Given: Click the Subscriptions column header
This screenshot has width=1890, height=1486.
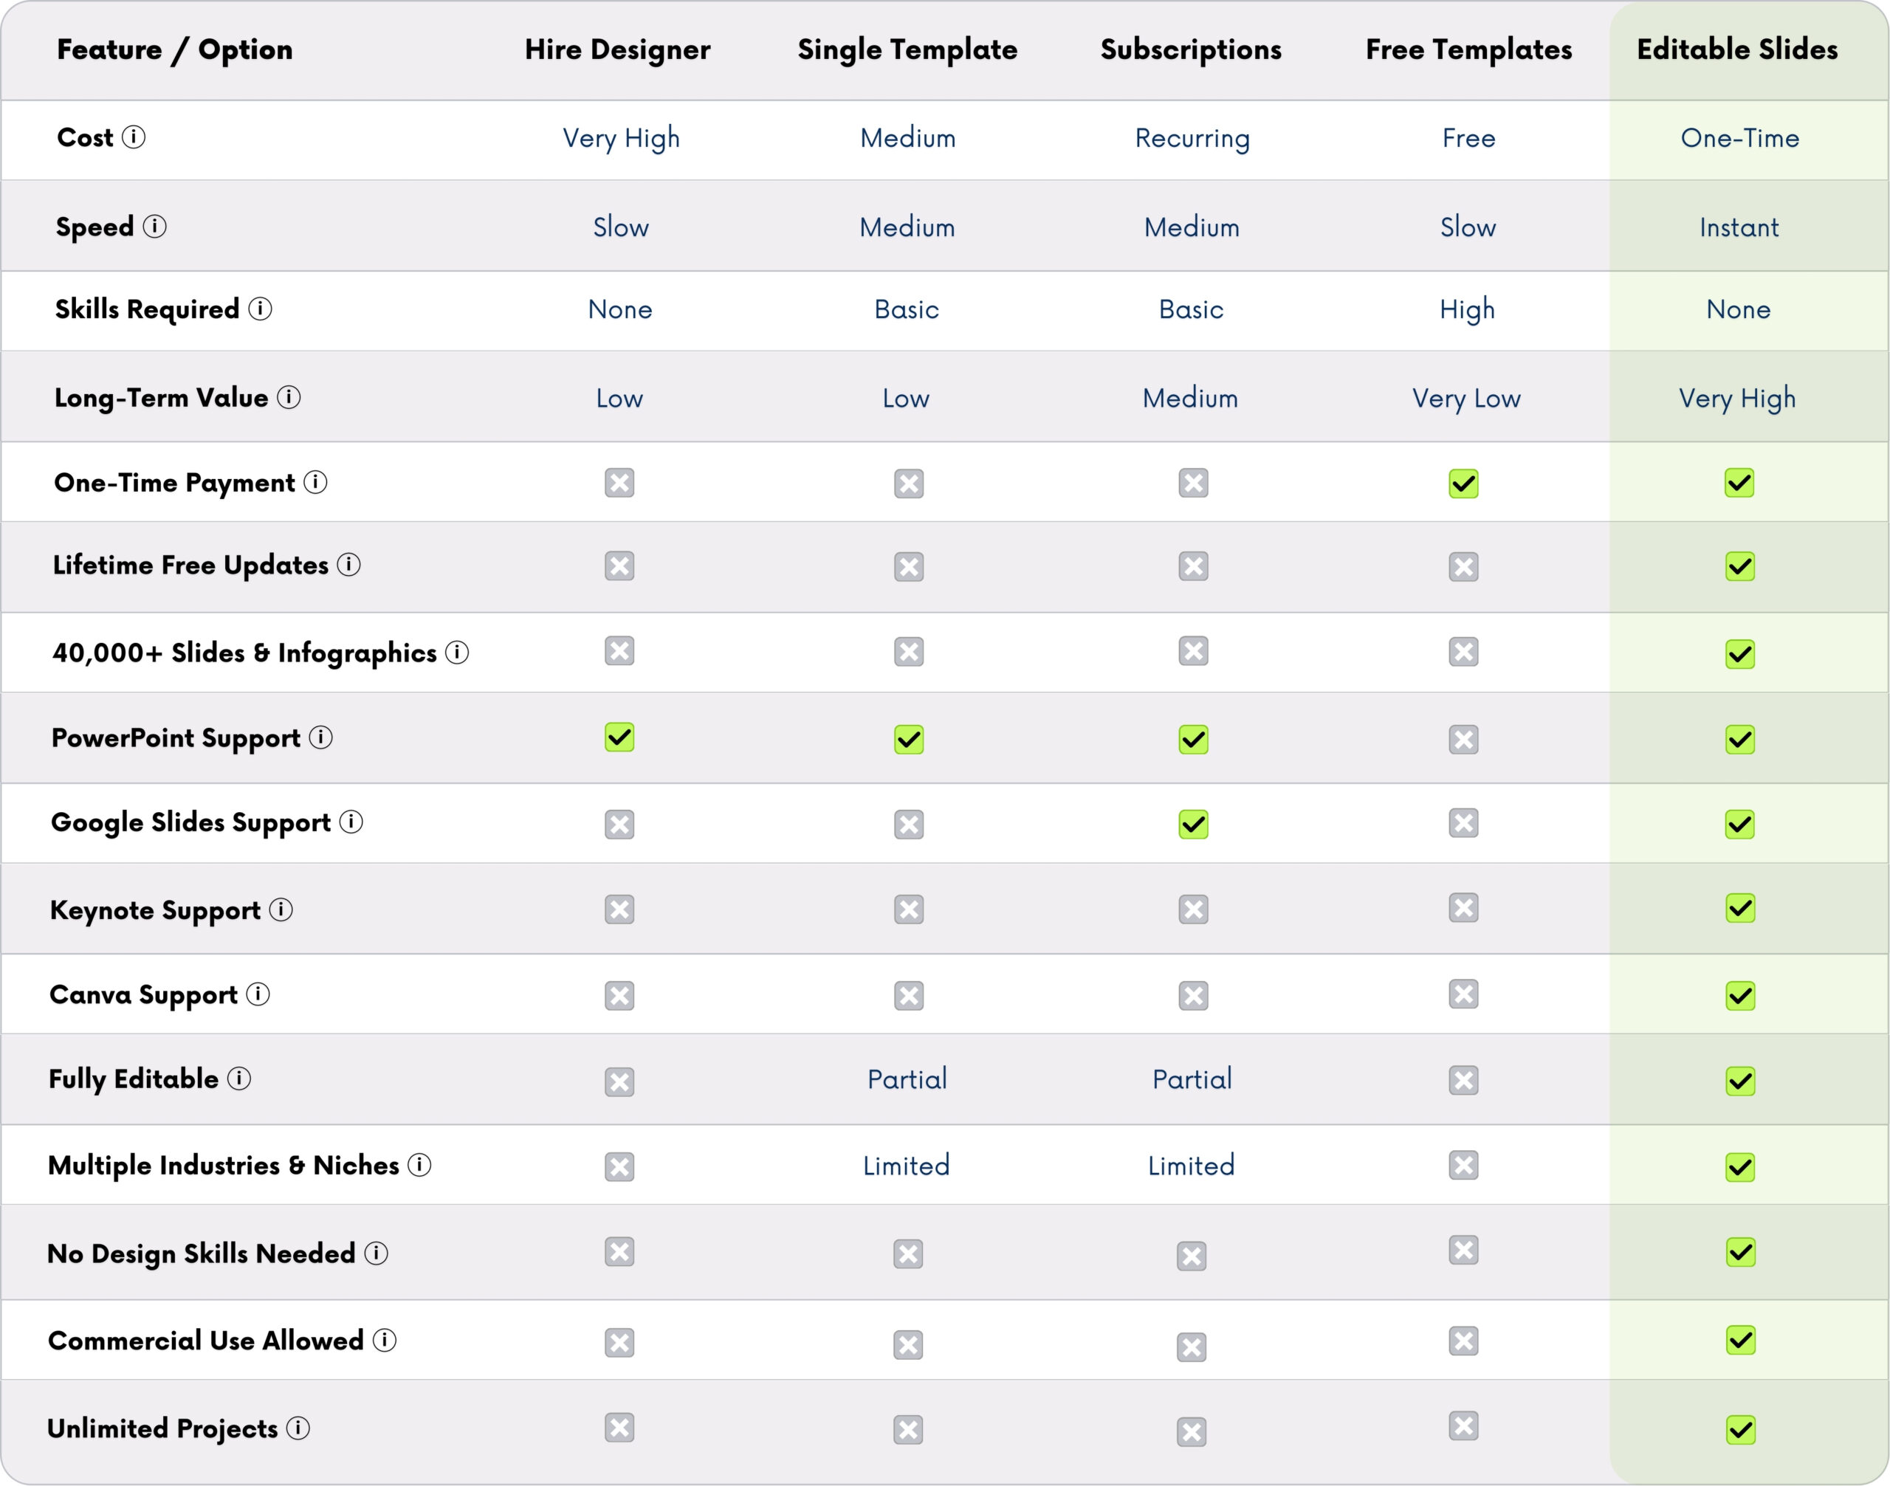Looking at the screenshot, I should click(1190, 49).
